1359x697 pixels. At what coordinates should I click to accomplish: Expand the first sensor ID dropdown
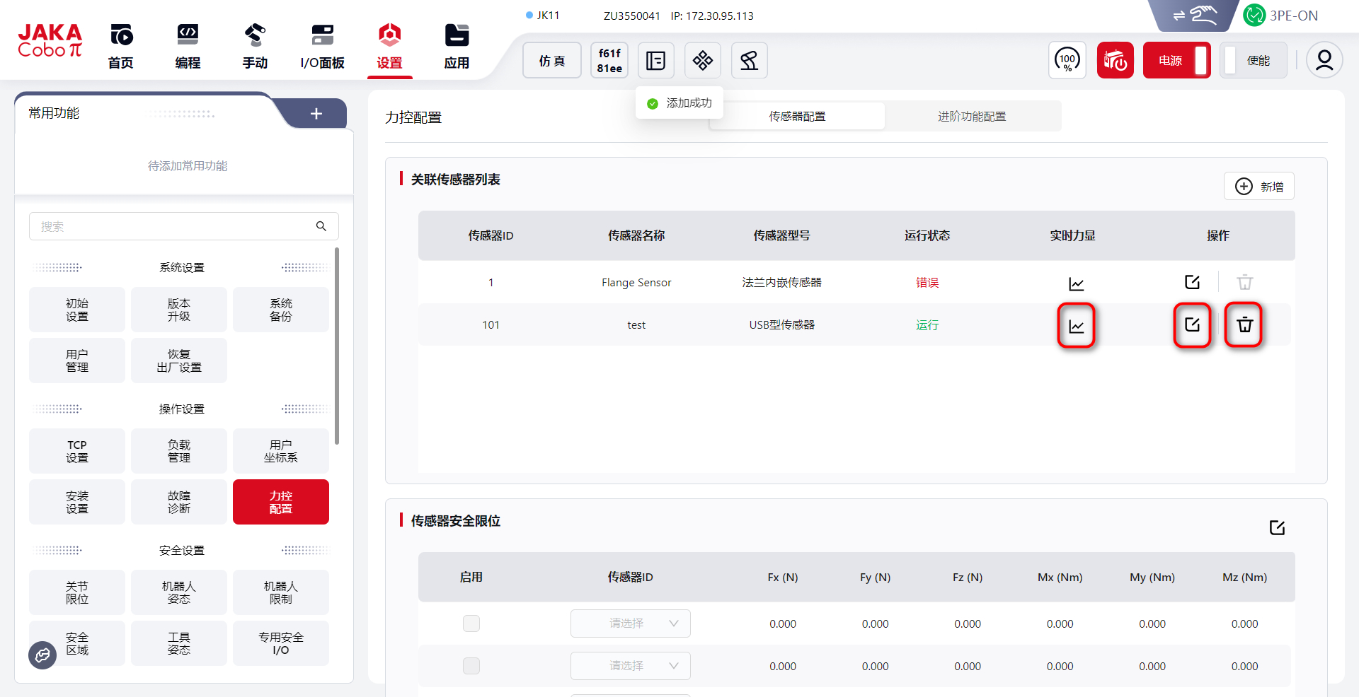(x=630, y=623)
